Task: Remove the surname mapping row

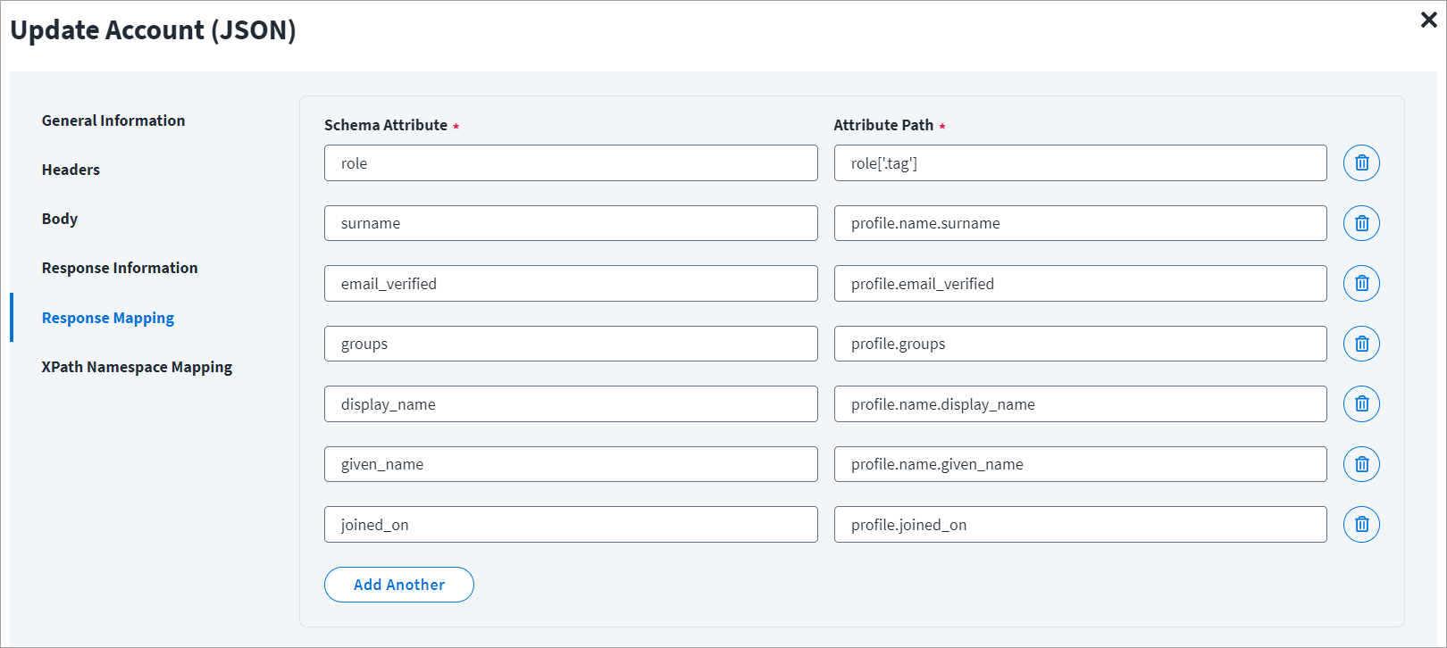Action: [1361, 223]
